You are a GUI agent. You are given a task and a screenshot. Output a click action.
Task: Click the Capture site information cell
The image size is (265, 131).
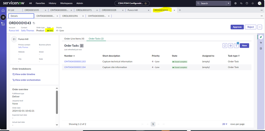[115, 67]
